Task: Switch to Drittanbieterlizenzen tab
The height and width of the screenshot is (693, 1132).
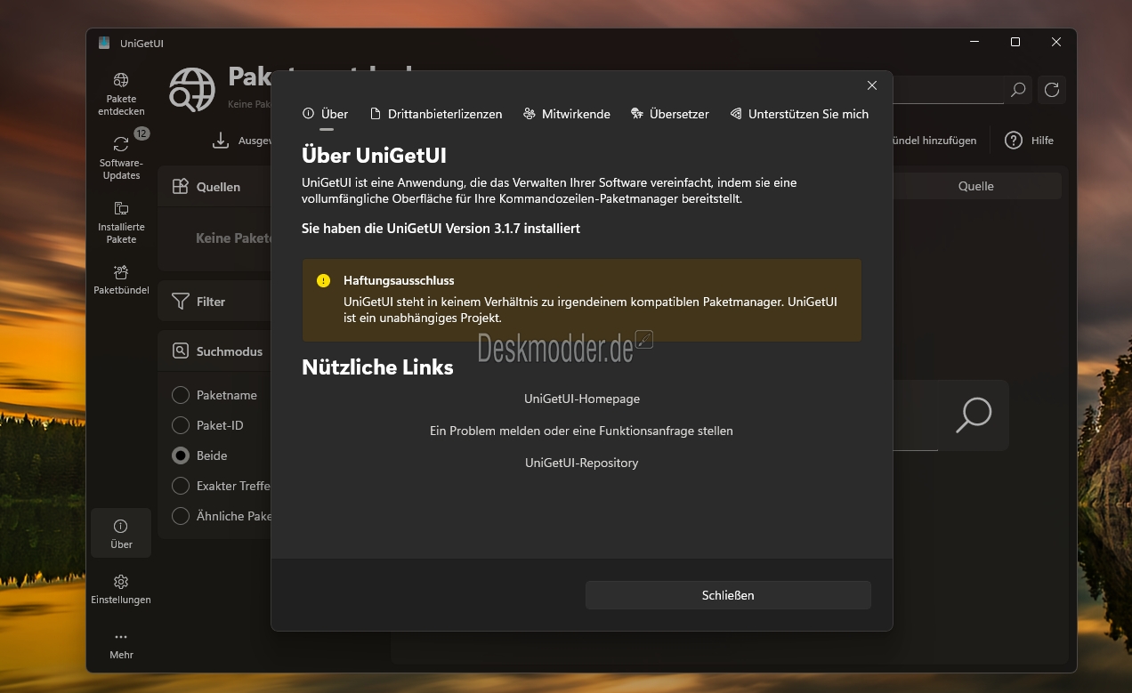Action: tap(436, 114)
